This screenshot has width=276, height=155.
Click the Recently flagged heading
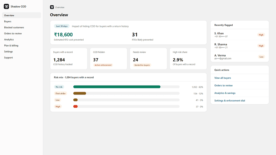223,25
